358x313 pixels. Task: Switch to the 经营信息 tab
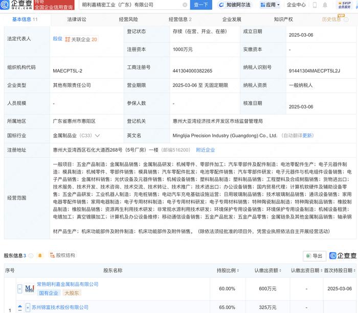click(x=180, y=19)
